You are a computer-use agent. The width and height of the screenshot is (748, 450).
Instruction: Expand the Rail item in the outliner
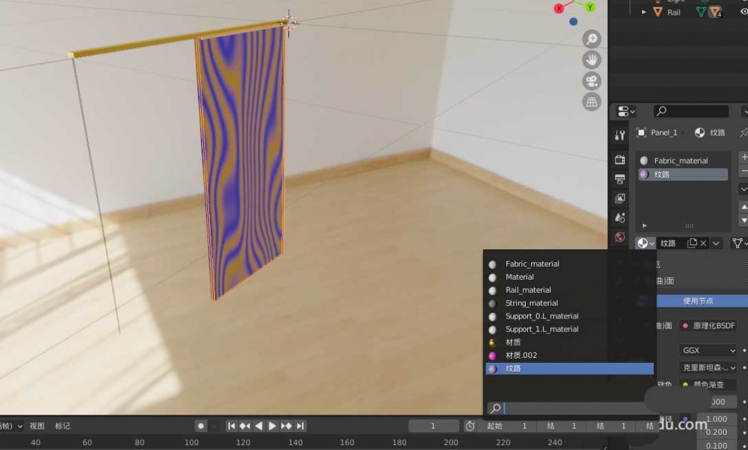click(643, 12)
